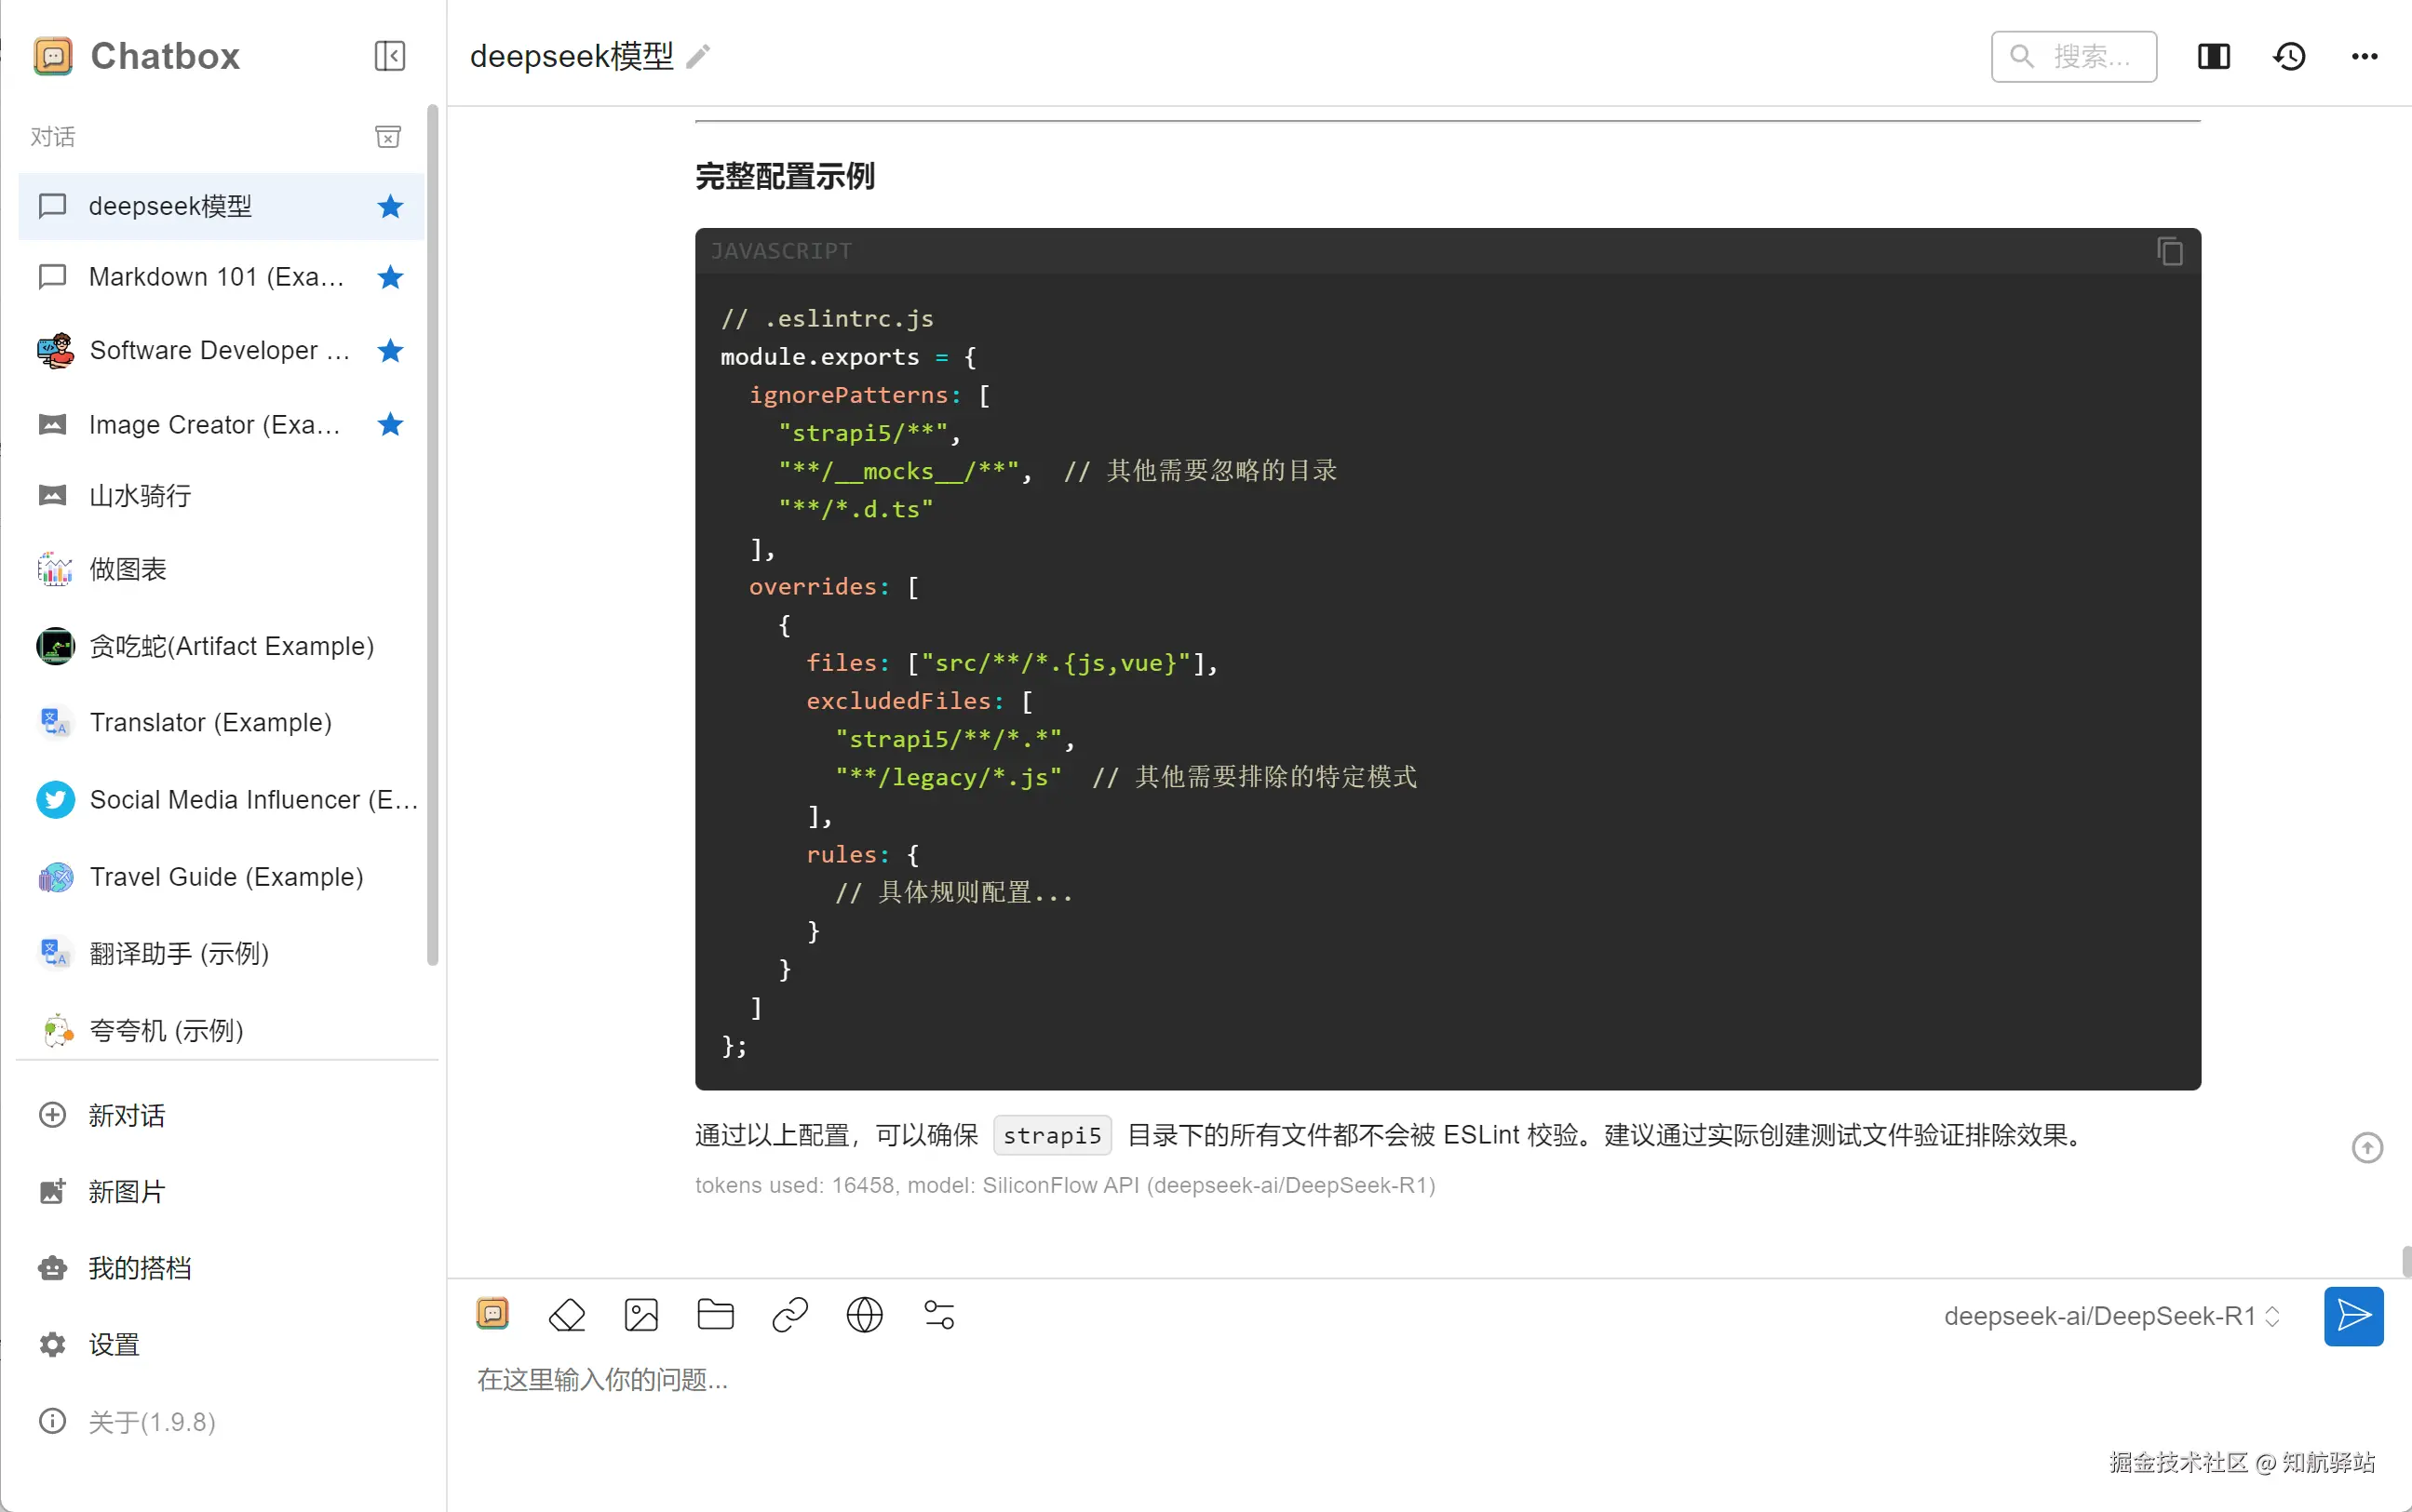2412x1512 pixels.
Task: Open the three-dots more options menu
Action: point(2364,57)
